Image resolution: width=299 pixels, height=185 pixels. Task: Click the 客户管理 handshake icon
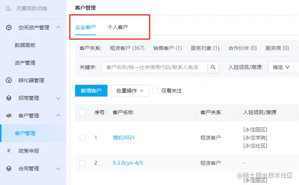(9, 115)
